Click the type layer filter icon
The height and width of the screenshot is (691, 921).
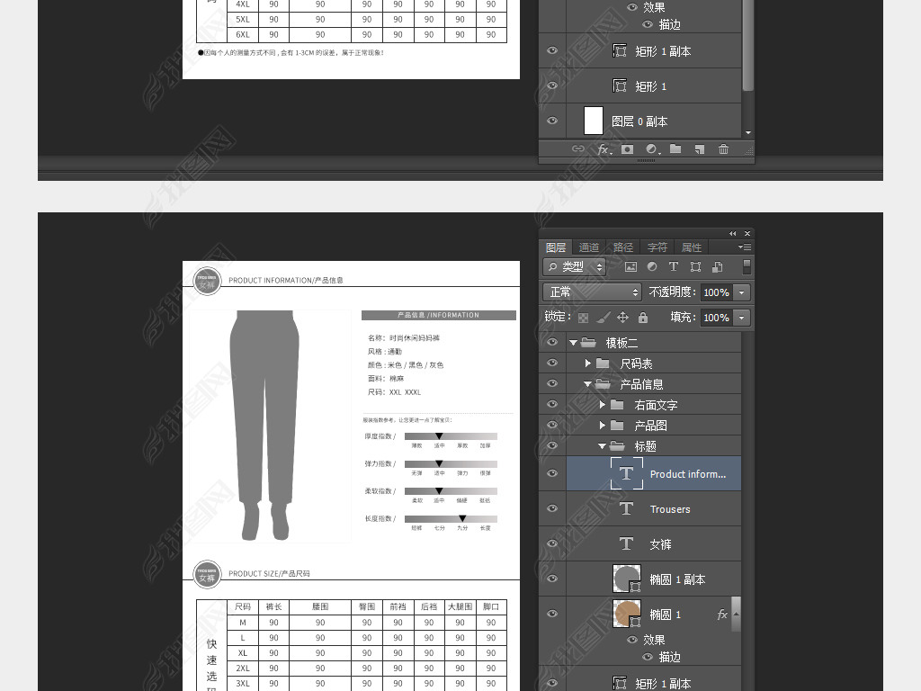point(673,267)
